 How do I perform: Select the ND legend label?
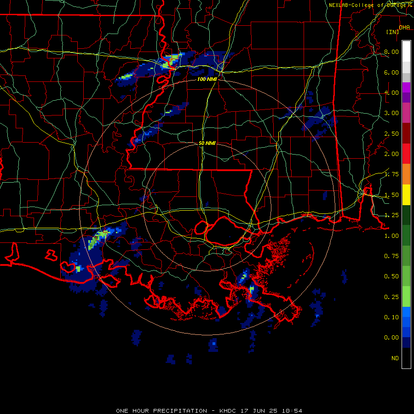coord(395,358)
